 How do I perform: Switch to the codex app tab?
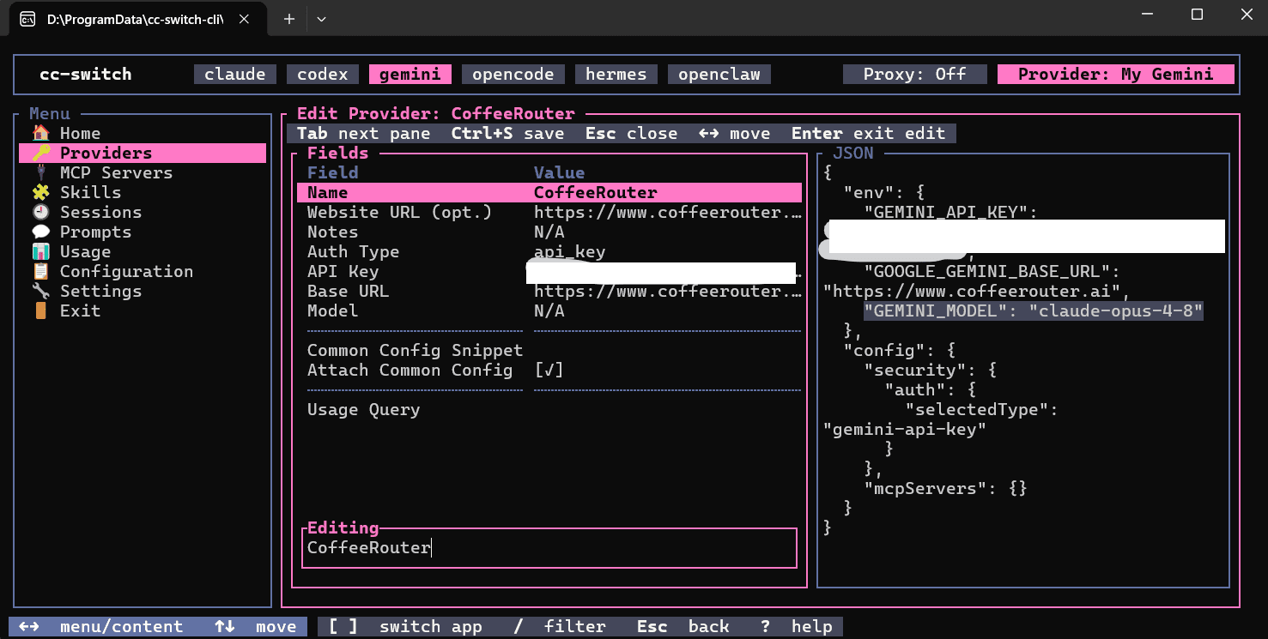323,75
